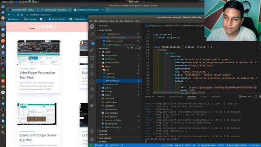261x147 pixels.
Task: Open the Explorer view in the activity bar
Action: click(x=92, y=27)
